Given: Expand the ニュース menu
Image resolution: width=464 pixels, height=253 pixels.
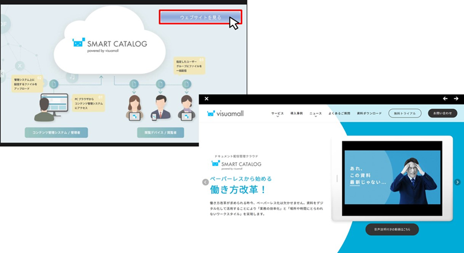Looking at the screenshot, I should coord(315,114).
